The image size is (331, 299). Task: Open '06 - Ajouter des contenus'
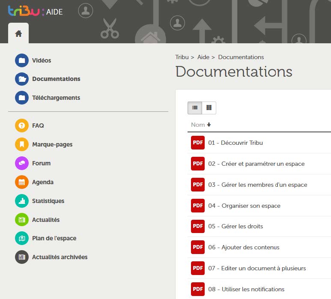tap(244, 248)
